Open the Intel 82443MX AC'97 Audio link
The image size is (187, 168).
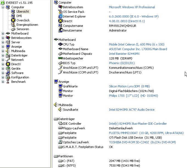[132, 110]
